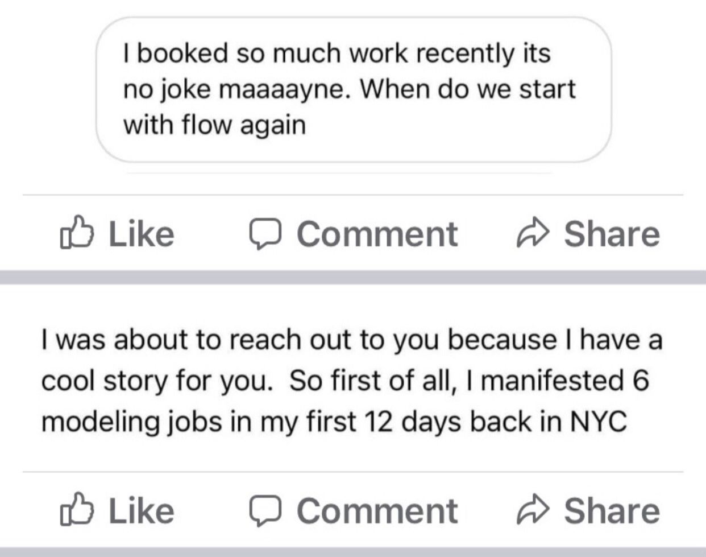Tap the thumbs-up icon under the first post
Viewport: 706px width, 557px height.
pos(75,233)
